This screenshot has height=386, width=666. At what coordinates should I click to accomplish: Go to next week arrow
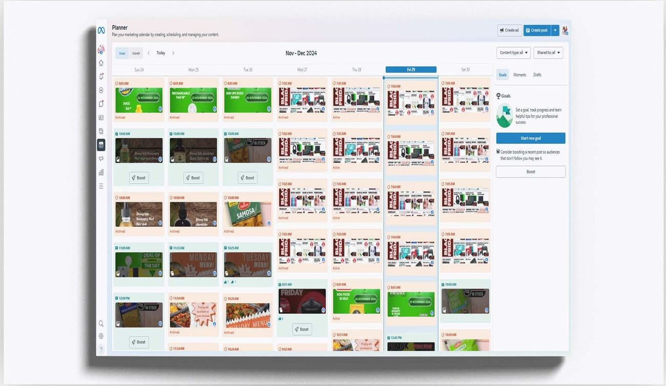tap(173, 53)
